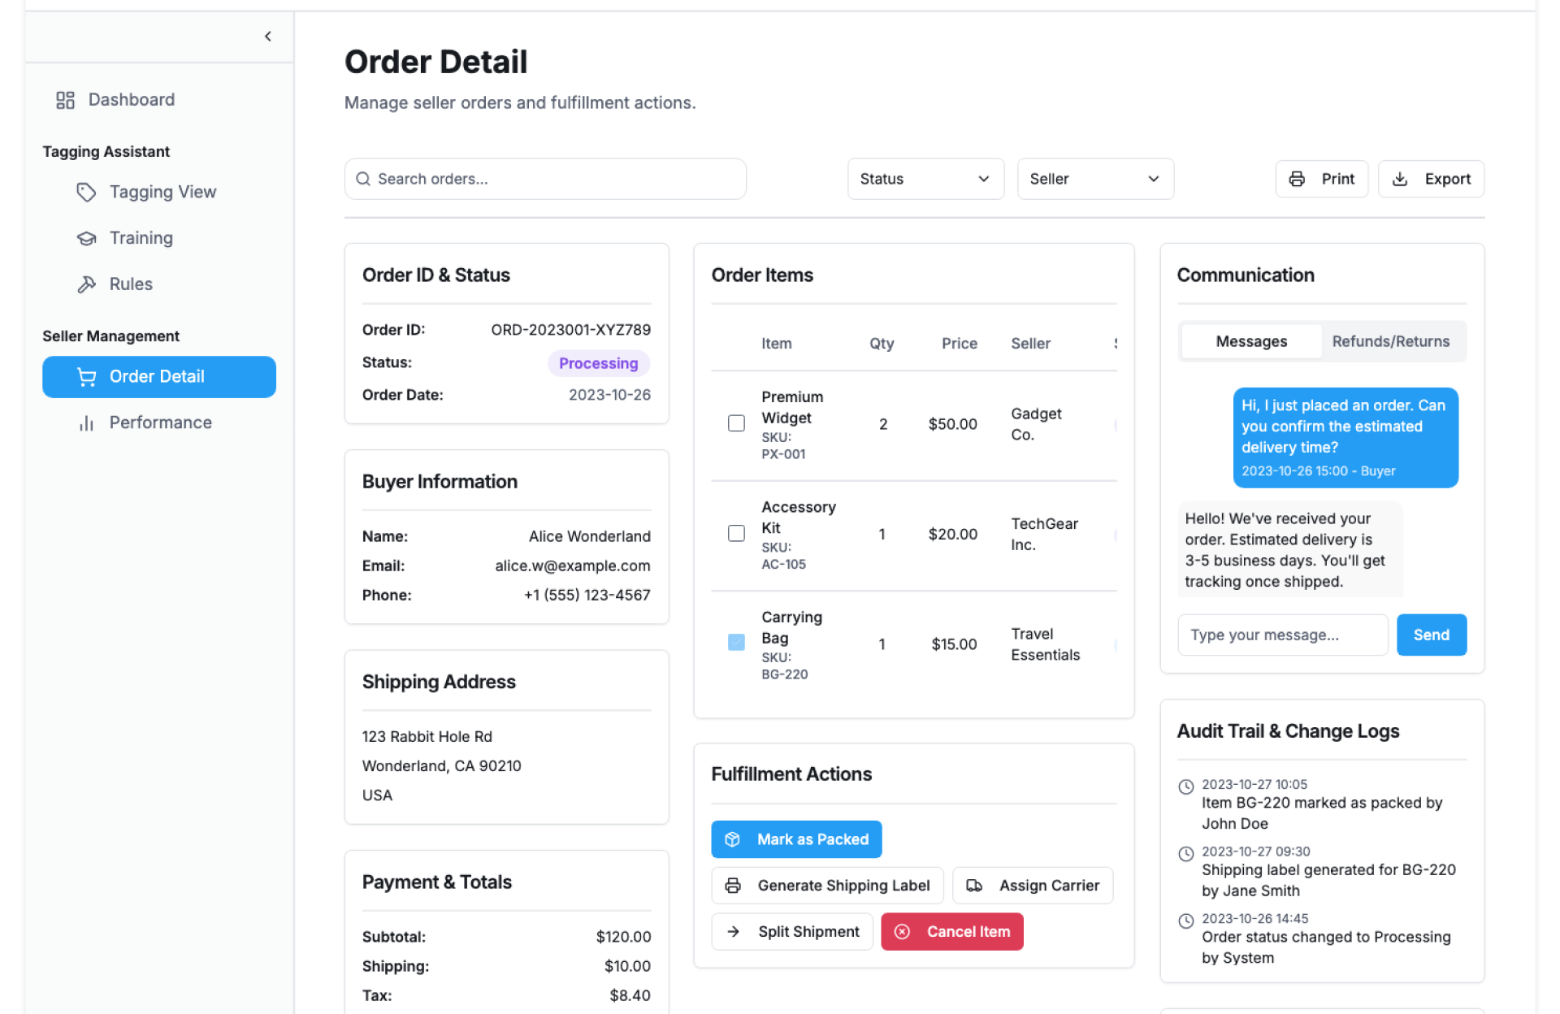This screenshot has height=1014, width=1560.
Task: Click the Training graduation cap icon
Action: click(86, 238)
